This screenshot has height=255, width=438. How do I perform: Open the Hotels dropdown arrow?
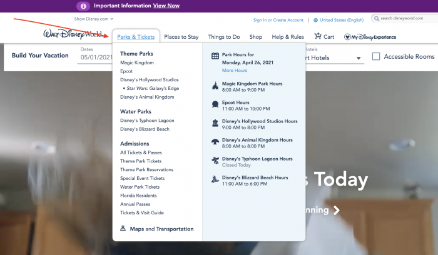click(x=359, y=58)
